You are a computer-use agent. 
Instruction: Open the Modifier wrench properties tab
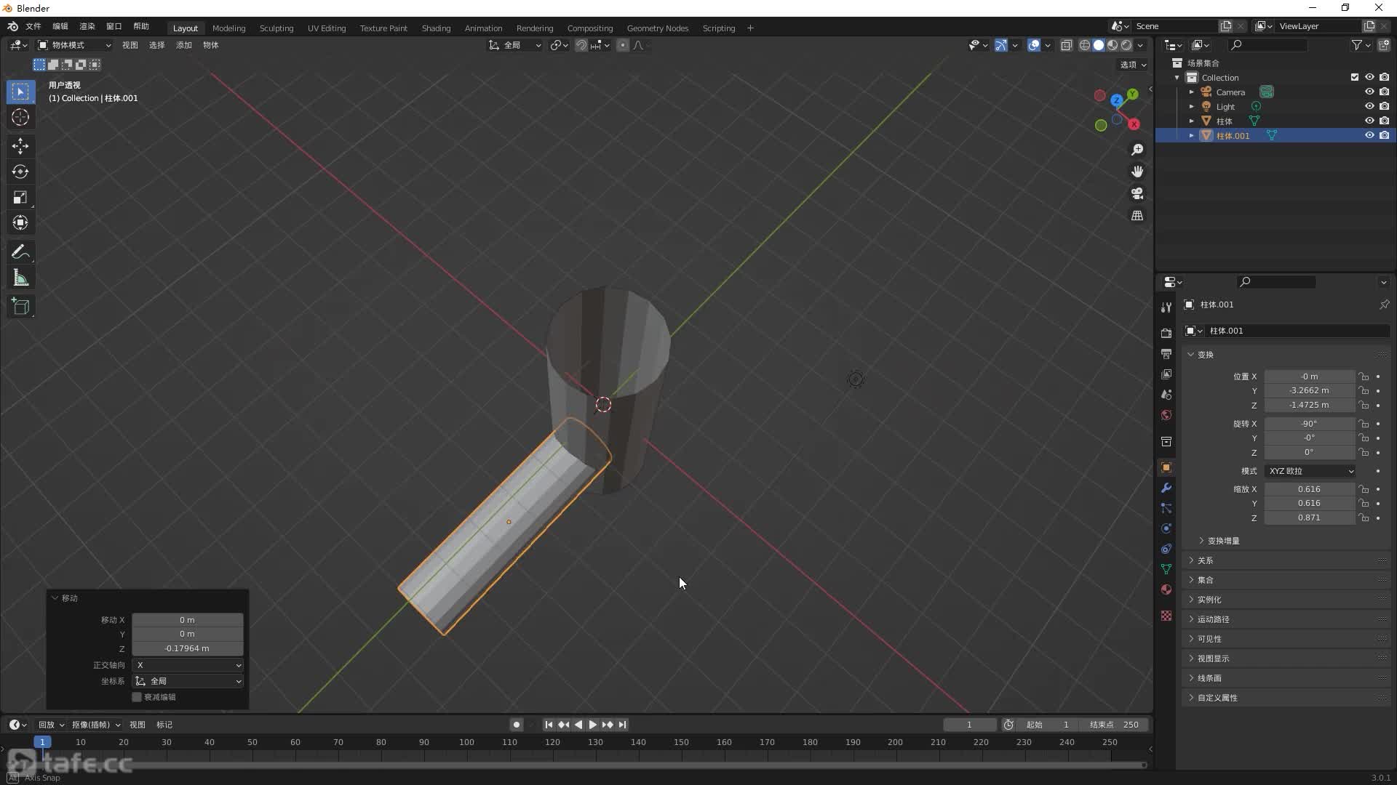pyautogui.click(x=1166, y=488)
